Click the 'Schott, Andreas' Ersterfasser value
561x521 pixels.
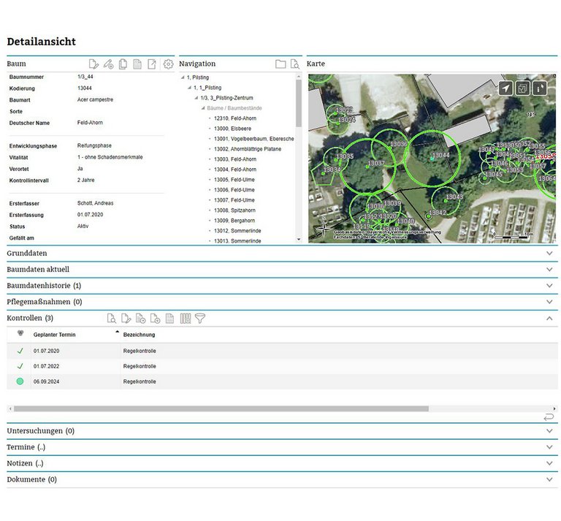pos(95,203)
